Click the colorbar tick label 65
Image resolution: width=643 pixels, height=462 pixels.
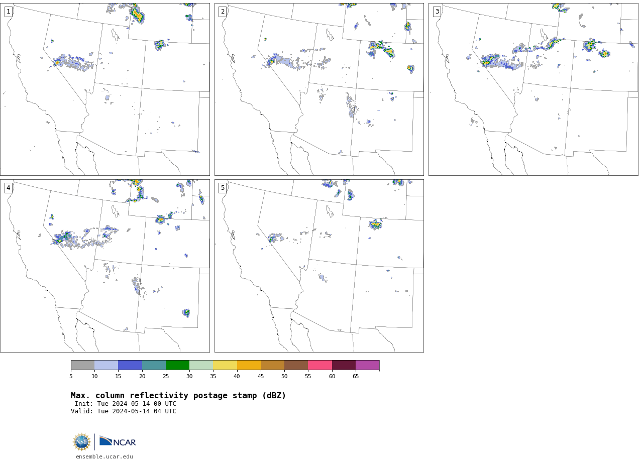(x=356, y=376)
